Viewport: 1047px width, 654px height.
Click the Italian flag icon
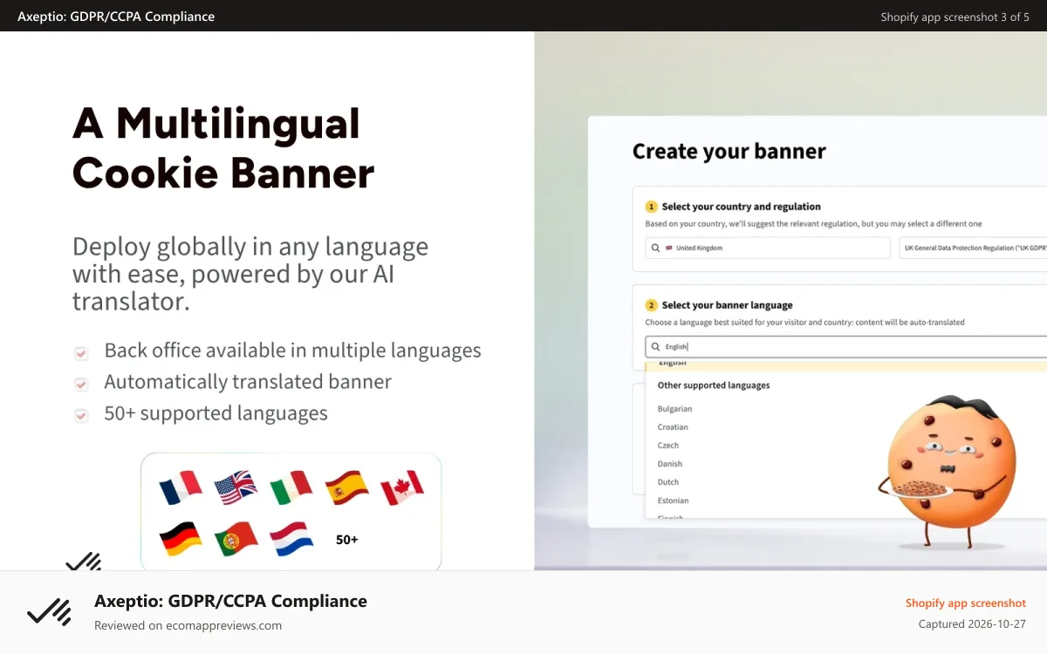291,487
